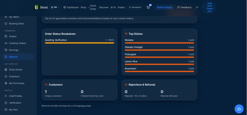Click Help More People Earn button
The image size is (247, 115).
tap(209, 7)
